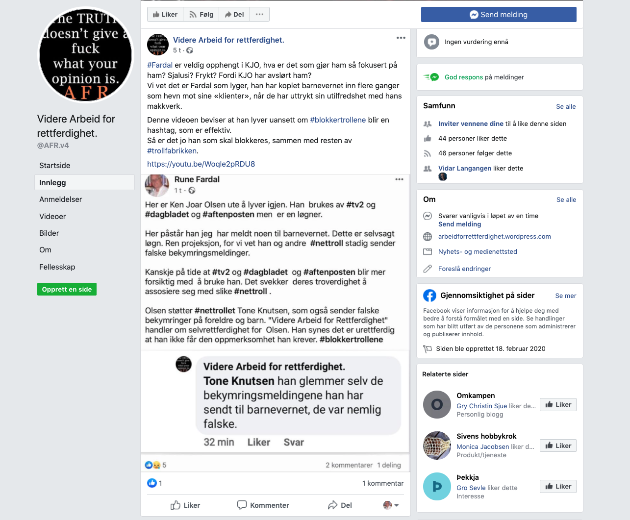Open the blue like reaction count icon

click(x=152, y=483)
